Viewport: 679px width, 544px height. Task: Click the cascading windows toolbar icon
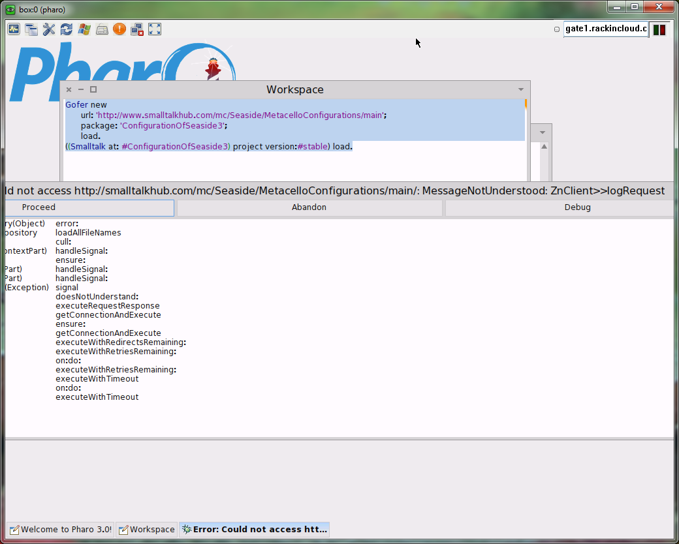coord(31,29)
